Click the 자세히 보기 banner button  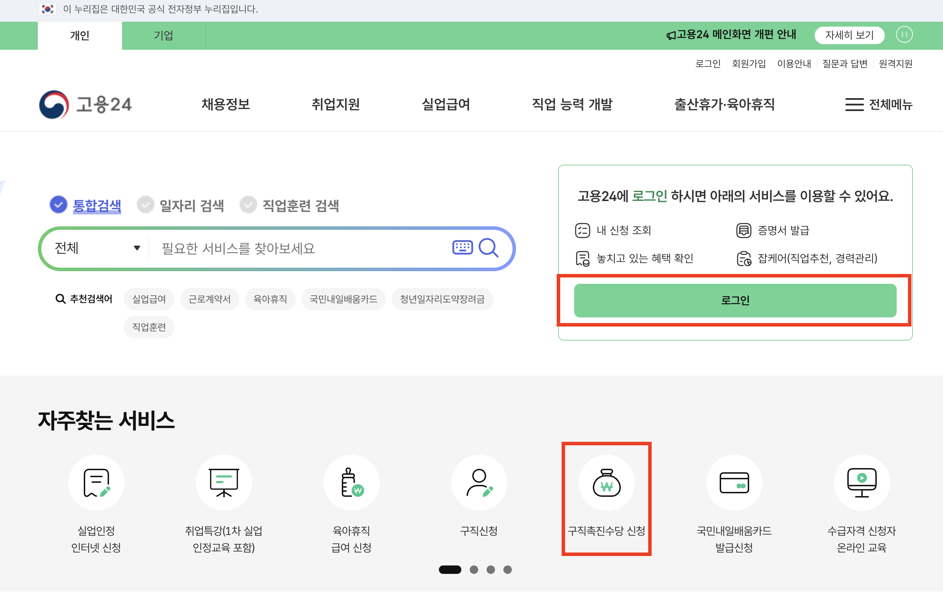849,35
